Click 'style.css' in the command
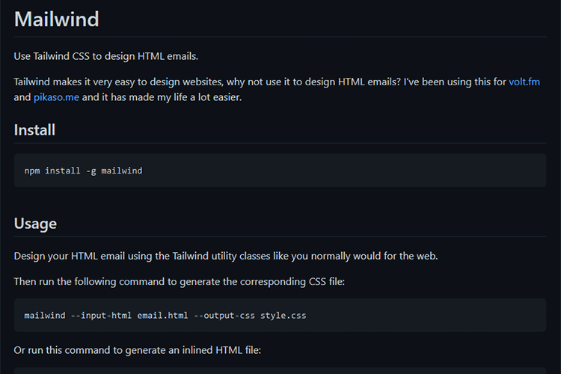The width and height of the screenshot is (561, 374). (x=283, y=316)
